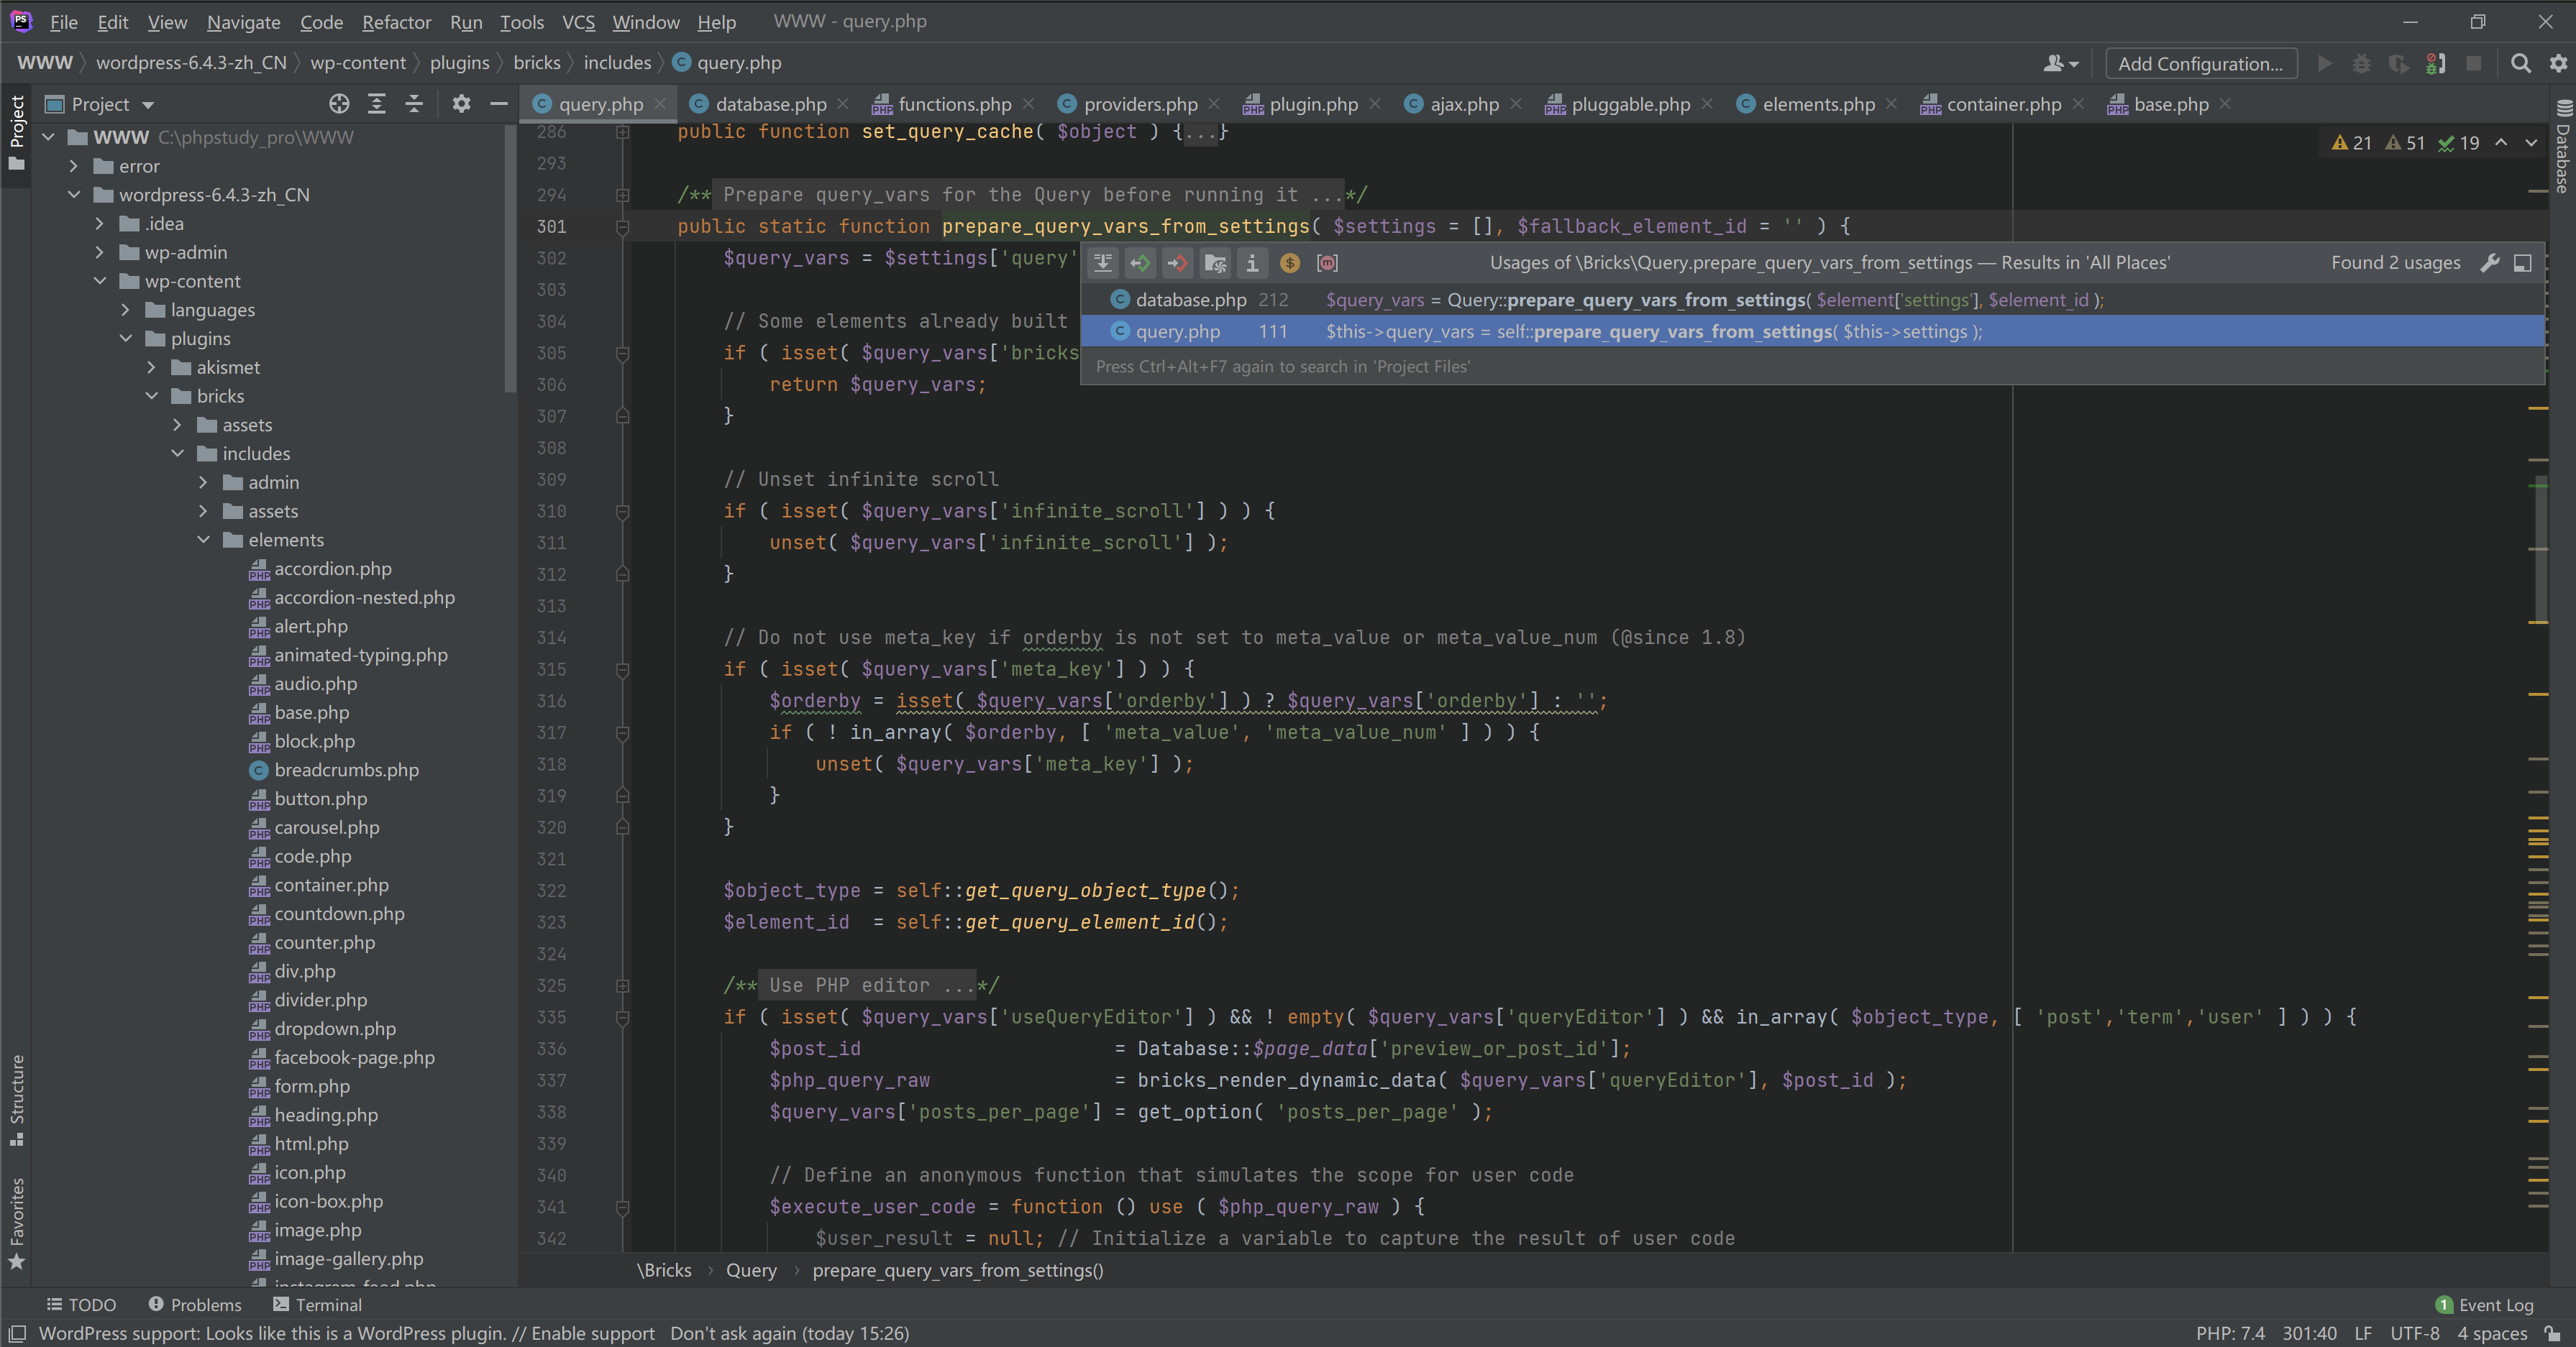The width and height of the screenshot is (2576, 1347).
Task: Select breadcrumbs.php in project tree
Action: tap(346, 769)
